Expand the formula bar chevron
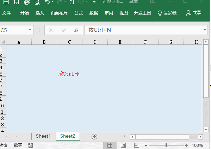Image resolution: width=211 pixels, height=149 pixels. click(205, 30)
